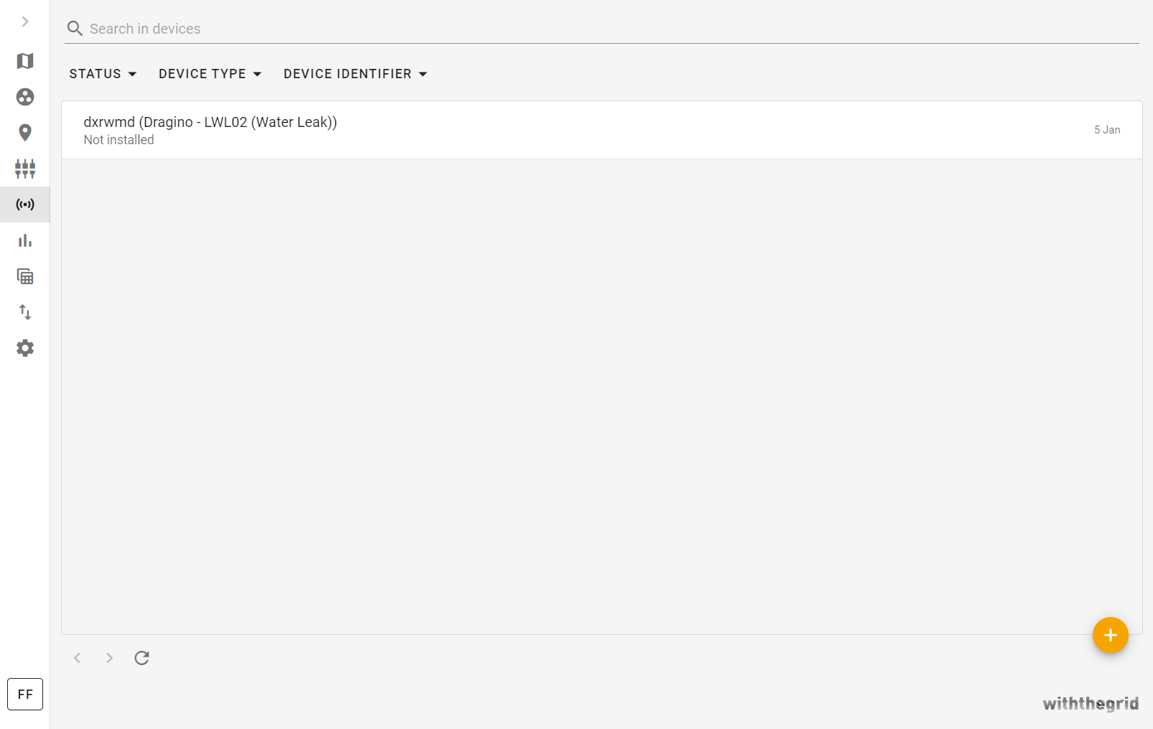Open the bar chart analytics icon
This screenshot has width=1153, height=729.
pyautogui.click(x=25, y=240)
